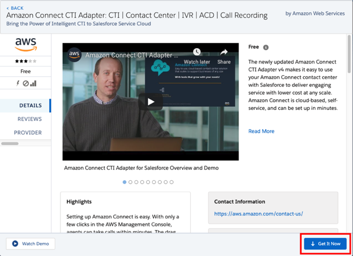Open the PROVIDER tab
This screenshot has width=353, height=256.
coord(28,133)
